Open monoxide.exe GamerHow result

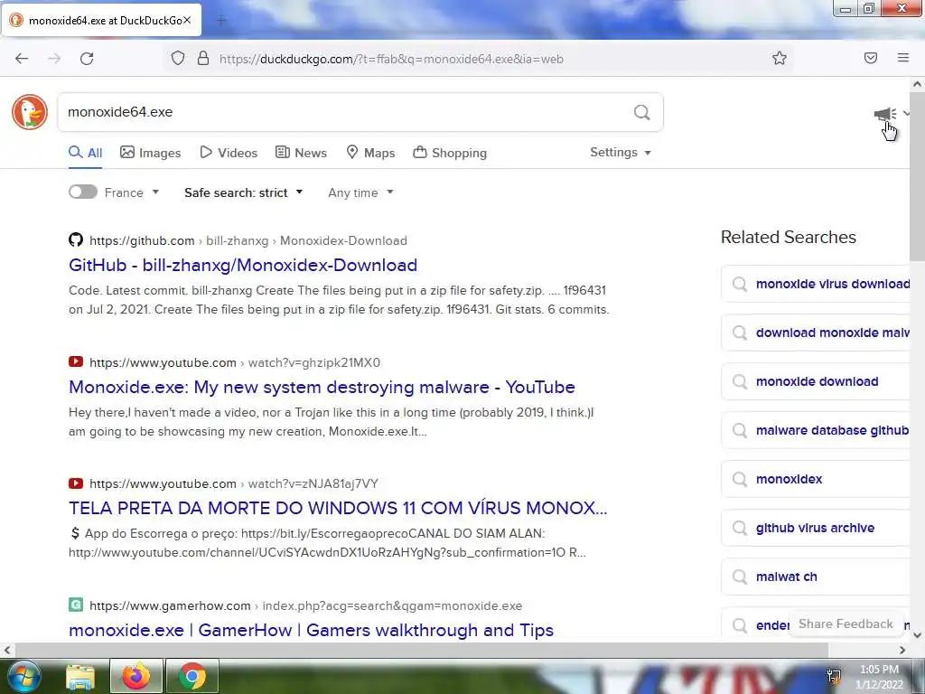311,630
